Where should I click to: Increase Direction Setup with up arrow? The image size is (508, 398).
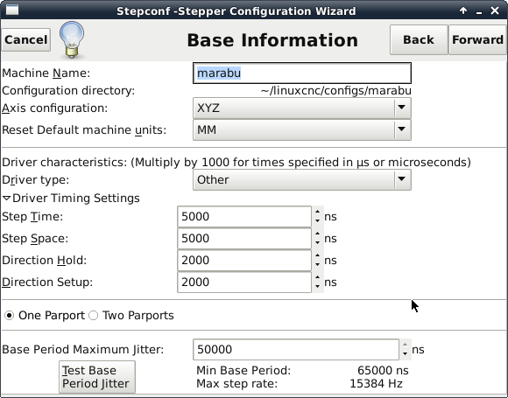(317, 277)
